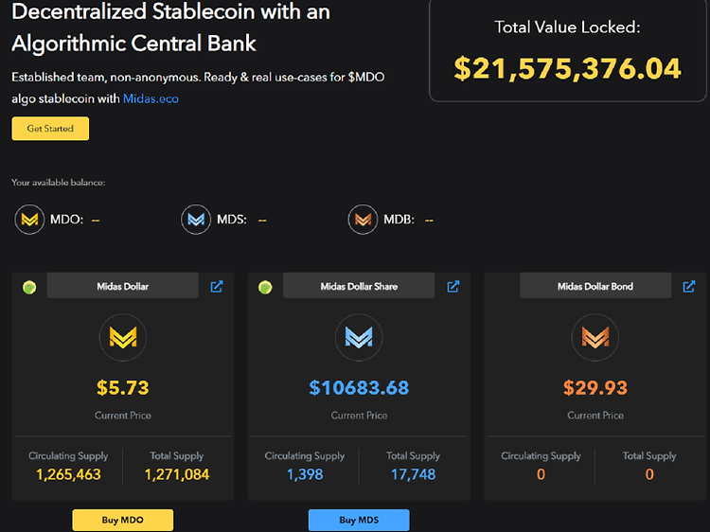
Task: Click the $29.93 current price
Action: 595,387
